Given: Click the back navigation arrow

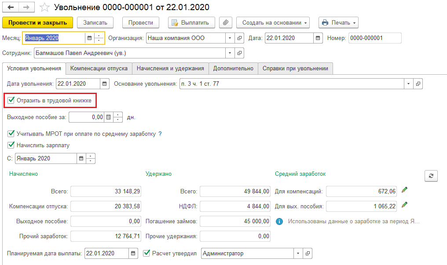Looking at the screenshot, I should 11,7.
